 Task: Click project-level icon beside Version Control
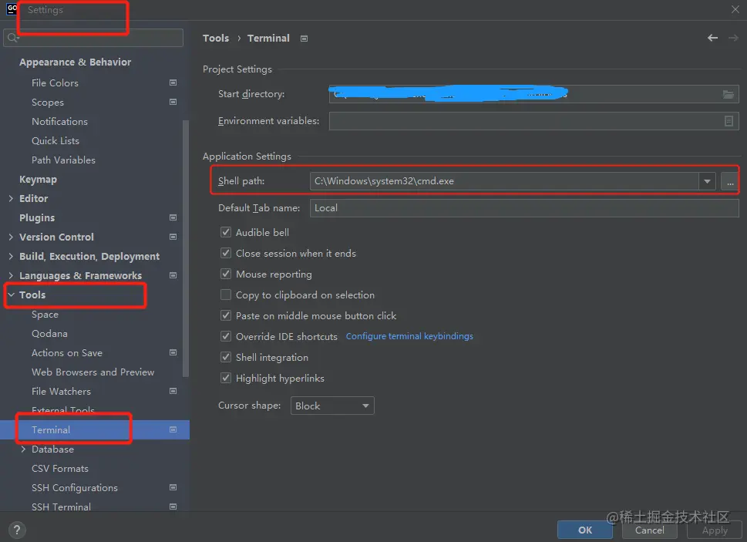tap(173, 237)
